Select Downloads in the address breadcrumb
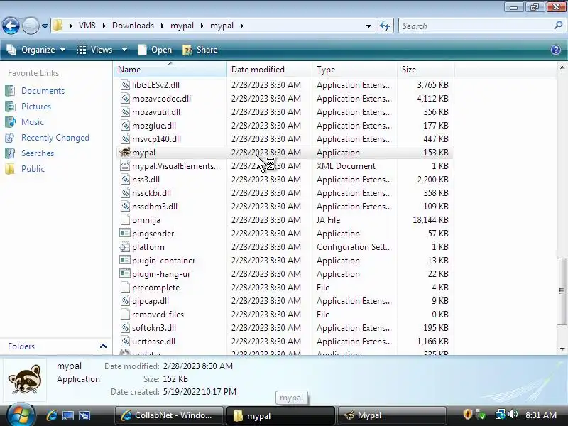This screenshot has height=426, width=568. [133, 26]
